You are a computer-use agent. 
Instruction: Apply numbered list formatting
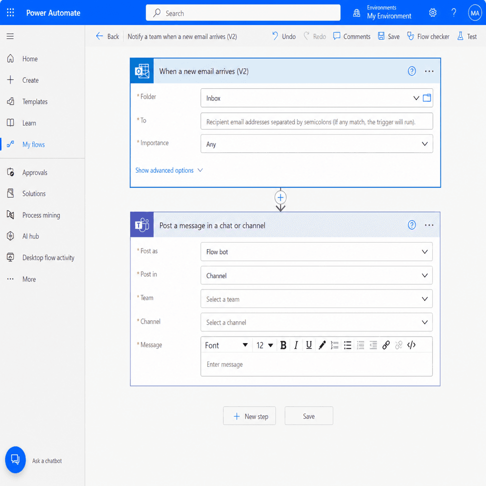(335, 346)
